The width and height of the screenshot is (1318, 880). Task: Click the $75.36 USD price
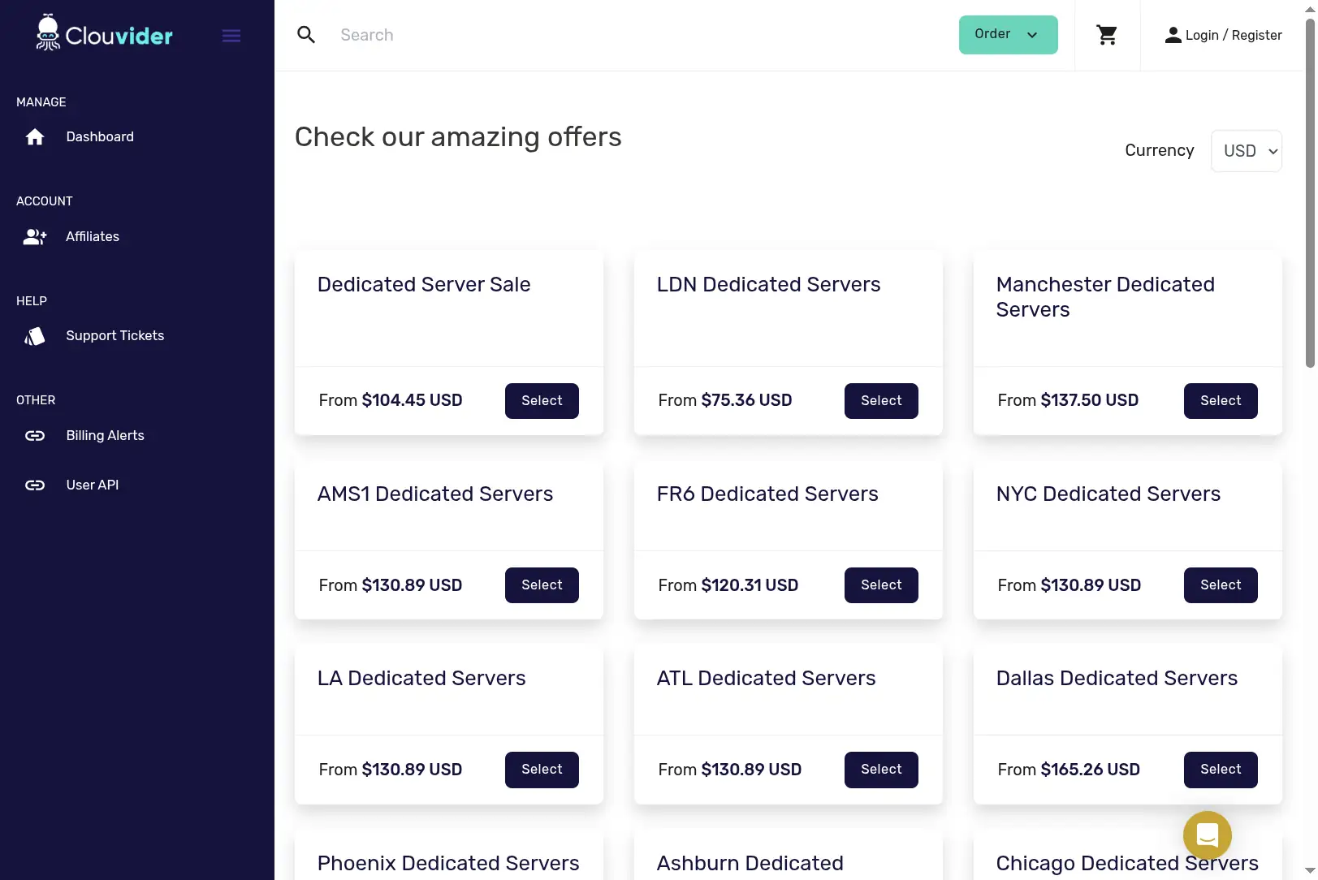point(746,400)
